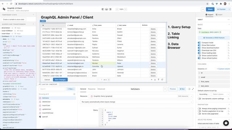Expand query editor to full screen
232x130 pixels.
tap(193, 89)
